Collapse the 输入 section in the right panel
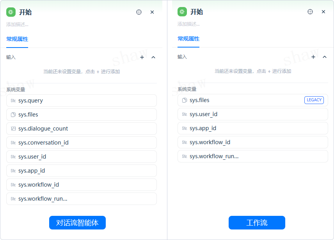This screenshot has width=334, height=240. click(x=324, y=56)
